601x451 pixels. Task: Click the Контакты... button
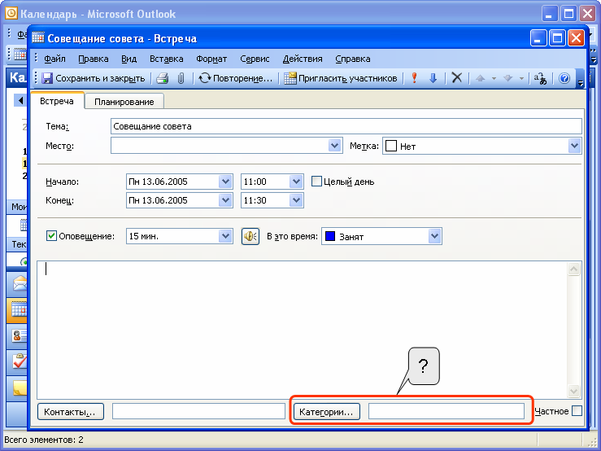click(x=71, y=411)
